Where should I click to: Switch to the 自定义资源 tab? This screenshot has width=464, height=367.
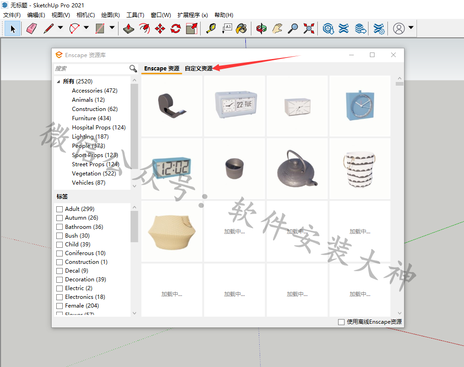tap(199, 69)
